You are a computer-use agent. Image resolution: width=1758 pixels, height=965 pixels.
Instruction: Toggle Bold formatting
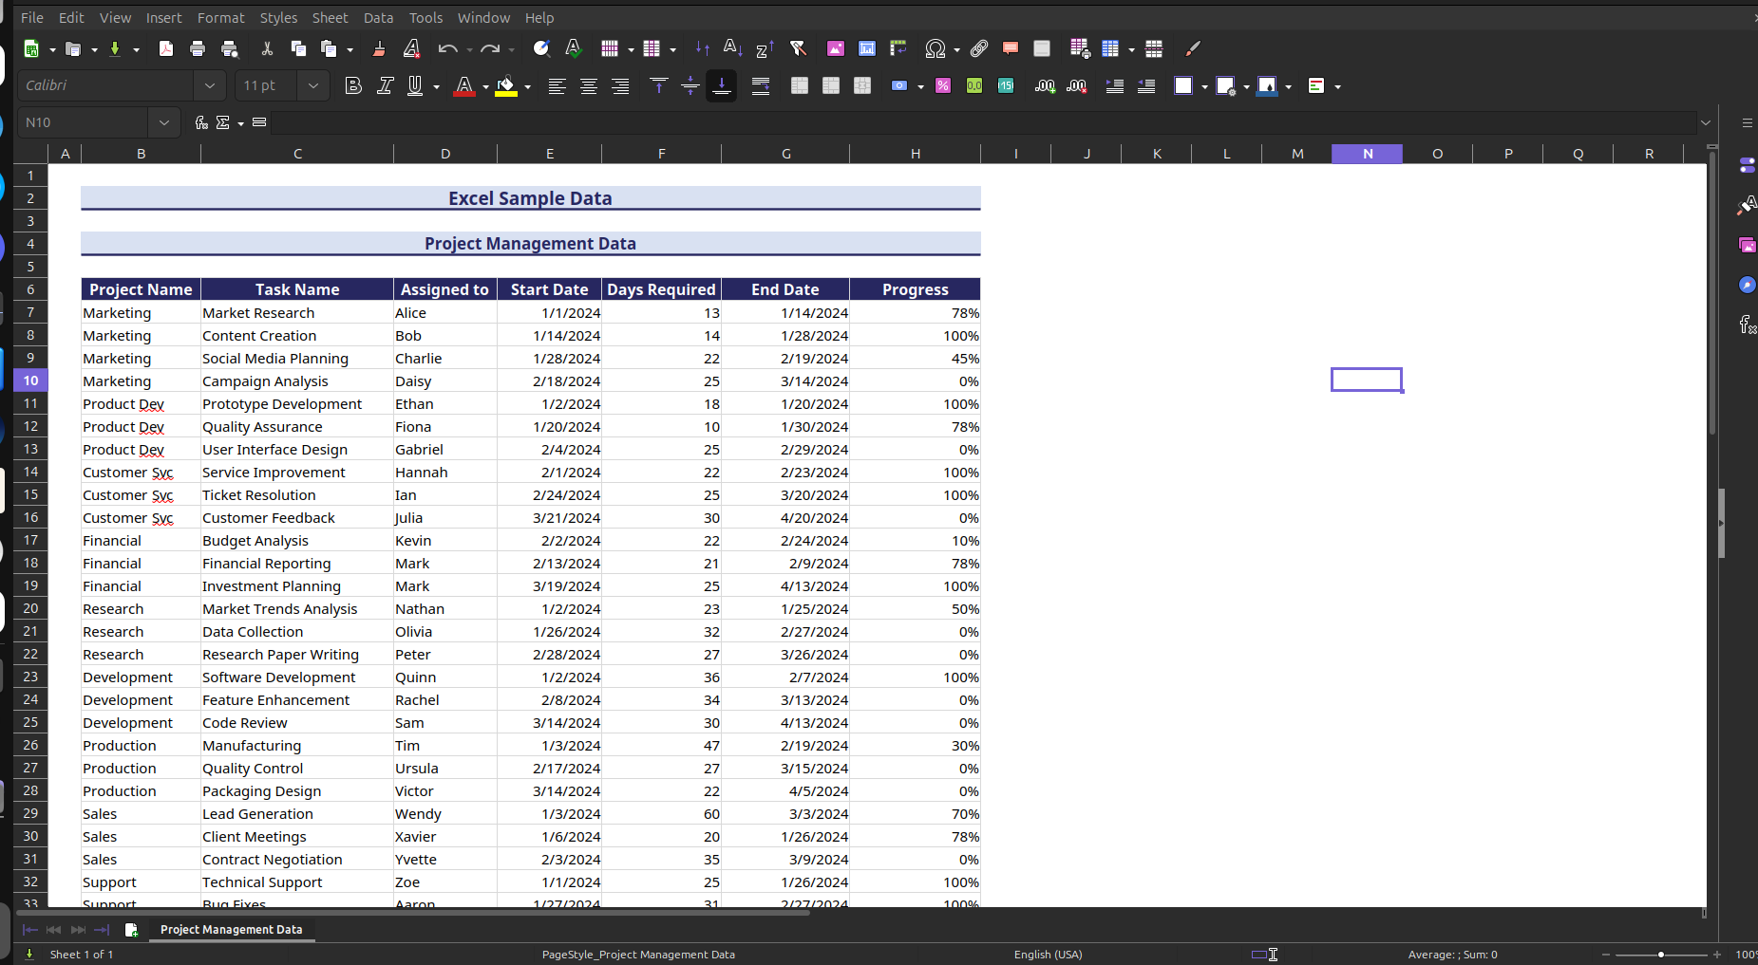353,85
